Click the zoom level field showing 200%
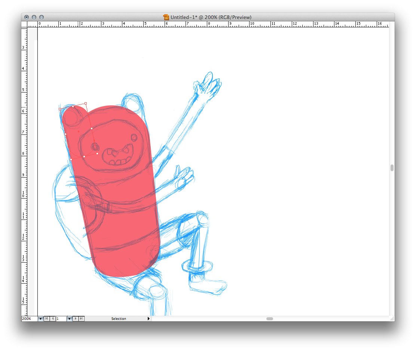Viewport: 416px width, 351px height. (x=29, y=319)
